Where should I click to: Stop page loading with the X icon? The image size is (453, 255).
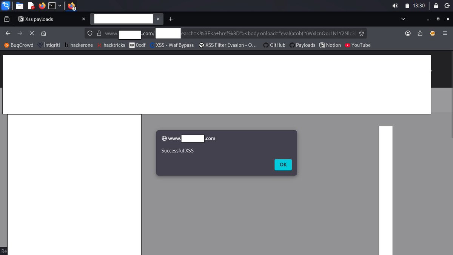32,33
